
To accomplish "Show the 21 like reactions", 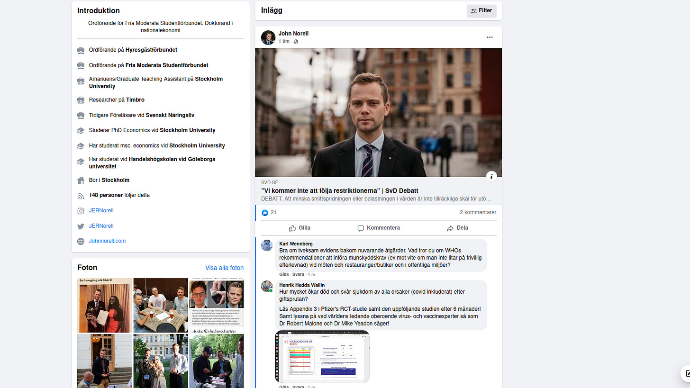I will tap(269, 213).
